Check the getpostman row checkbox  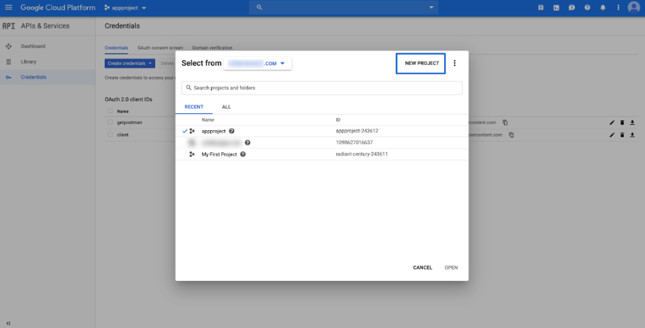pyautogui.click(x=110, y=123)
